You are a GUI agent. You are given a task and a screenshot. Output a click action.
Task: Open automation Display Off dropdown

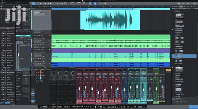click(x=26, y=29)
